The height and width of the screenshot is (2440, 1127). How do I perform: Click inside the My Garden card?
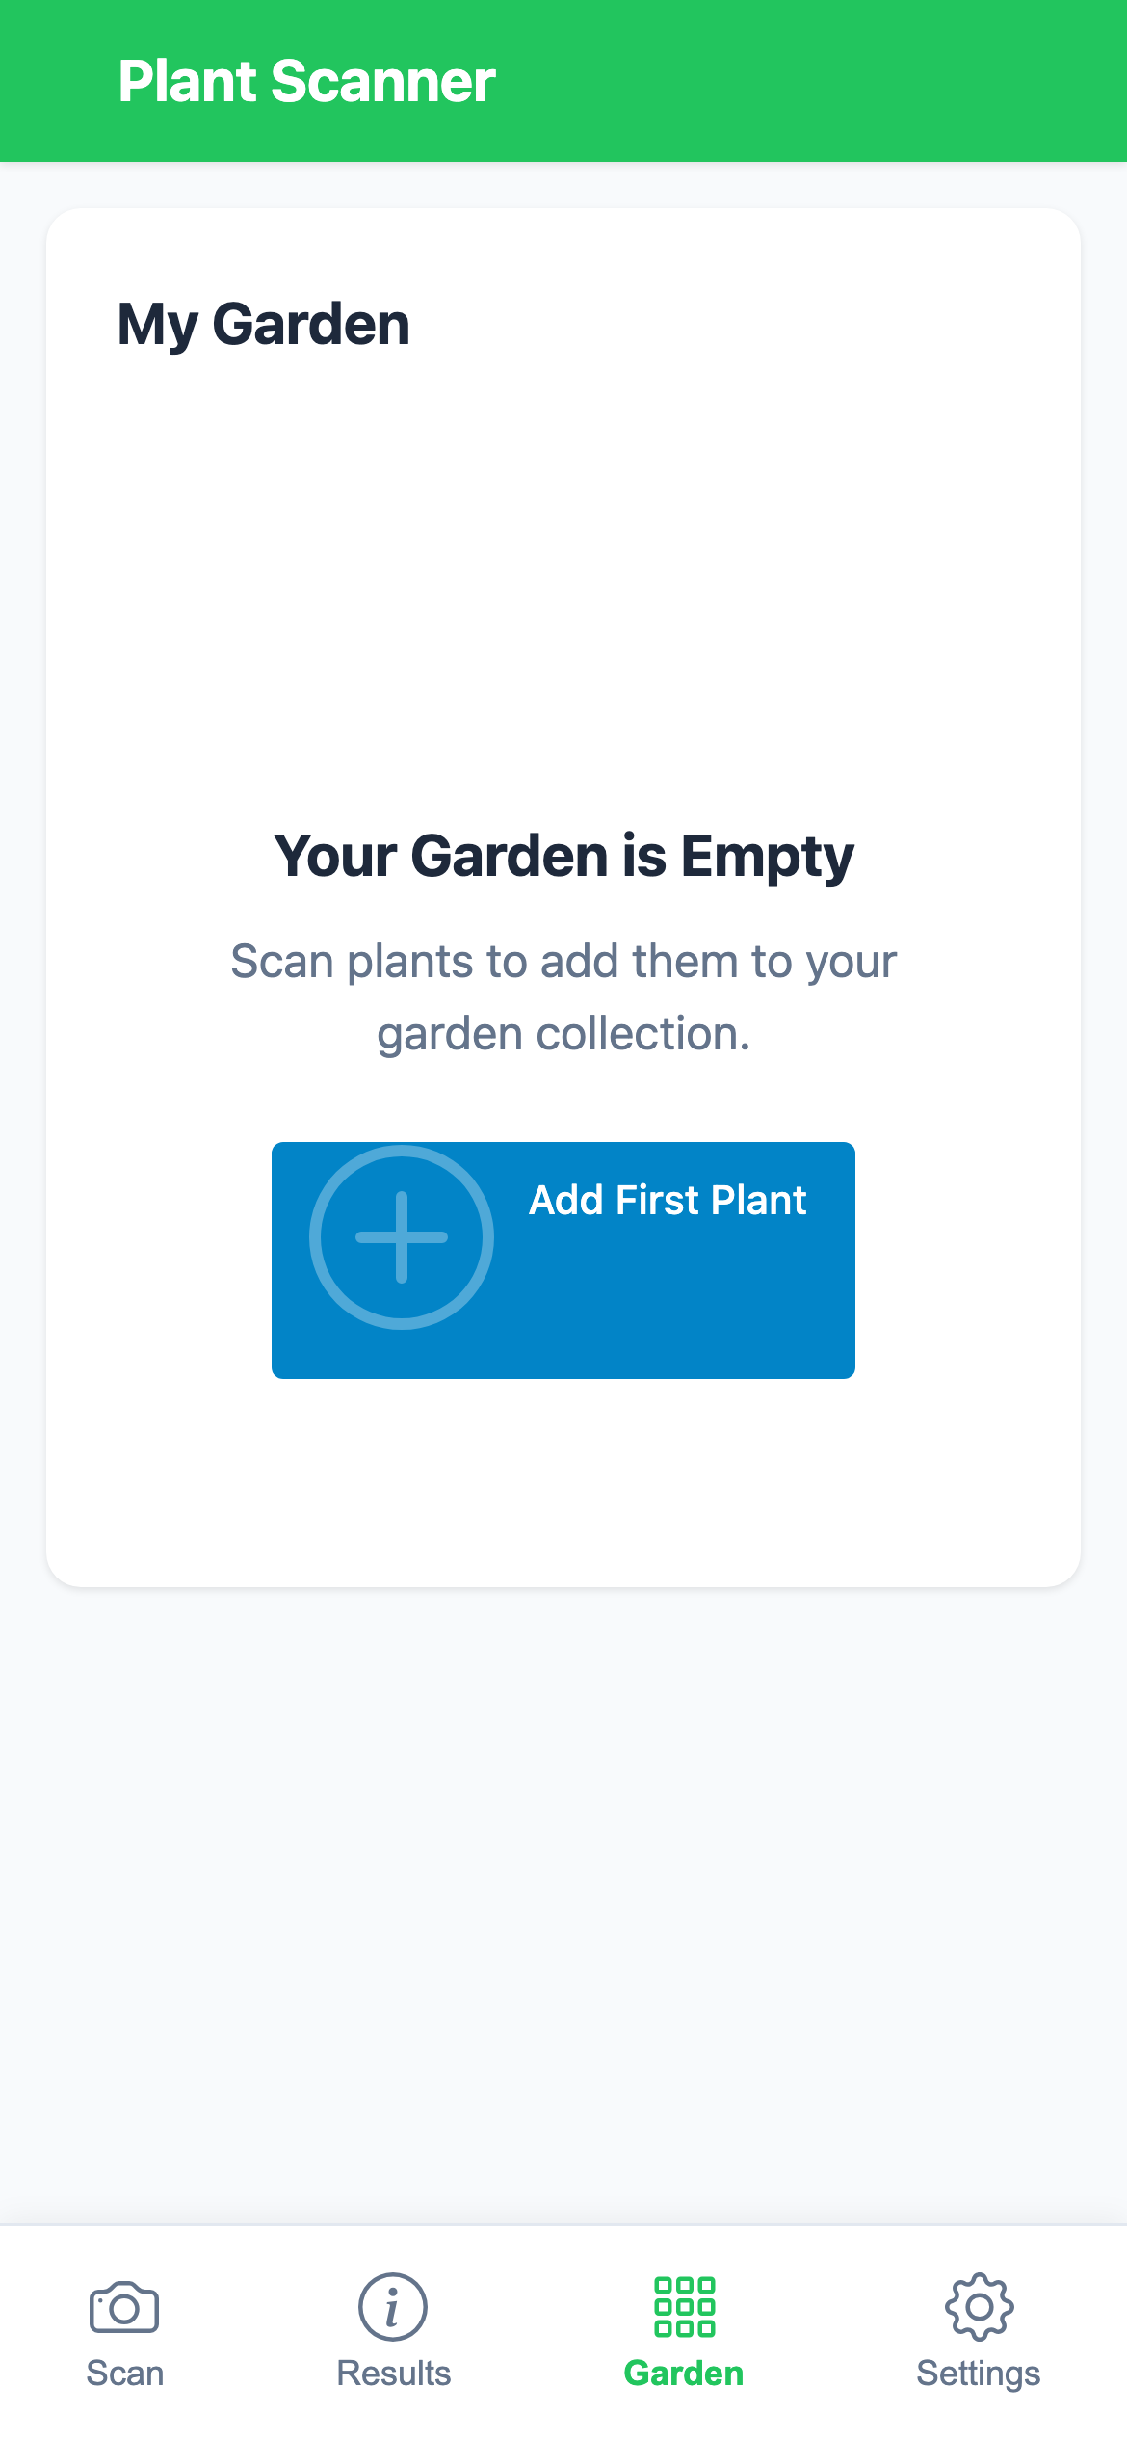563,1494
